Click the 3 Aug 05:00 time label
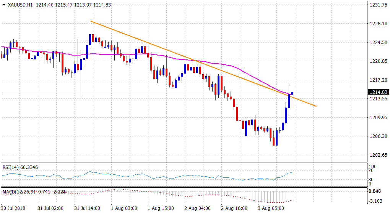The image size is (390, 213). click(x=271, y=208)
